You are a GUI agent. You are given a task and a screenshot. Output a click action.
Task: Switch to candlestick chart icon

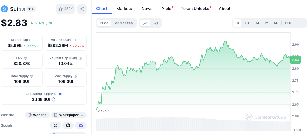coord(156,23)
